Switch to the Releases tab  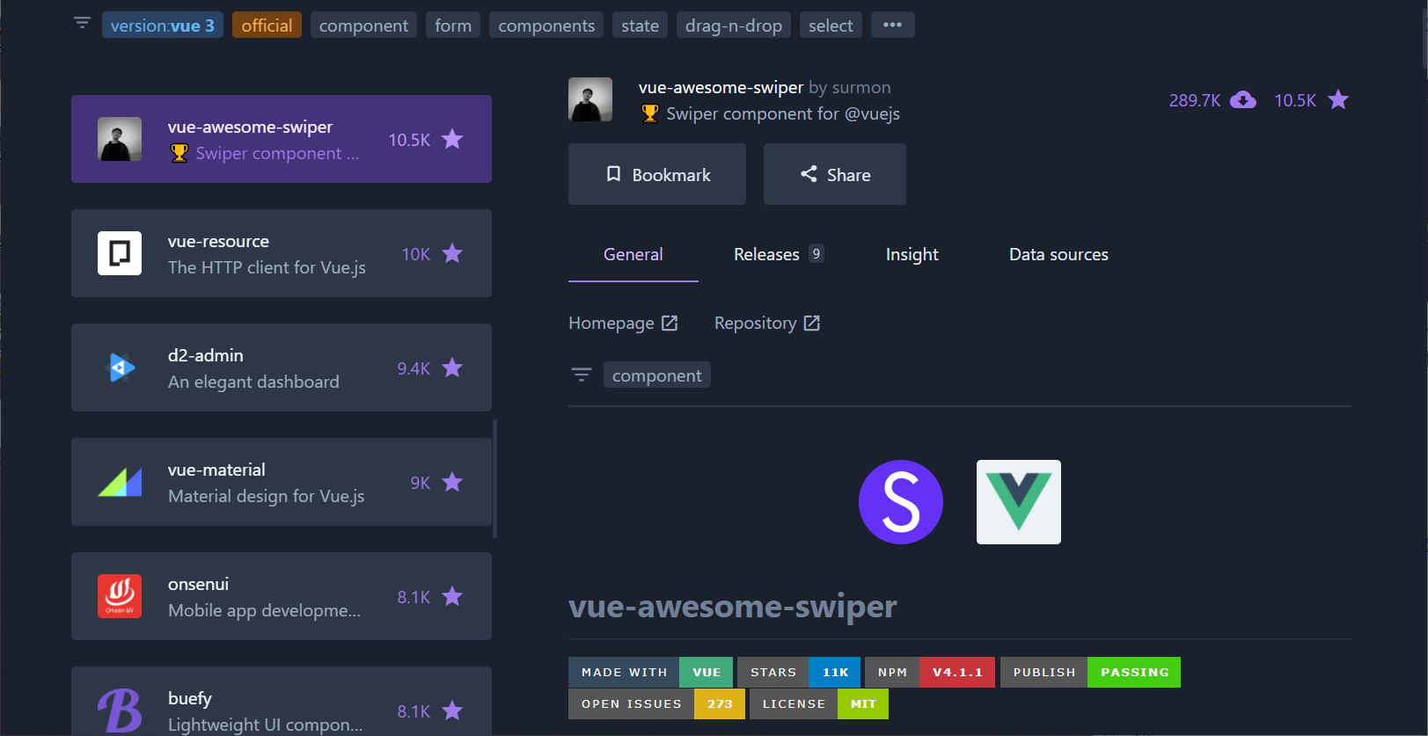click(779, 254)
